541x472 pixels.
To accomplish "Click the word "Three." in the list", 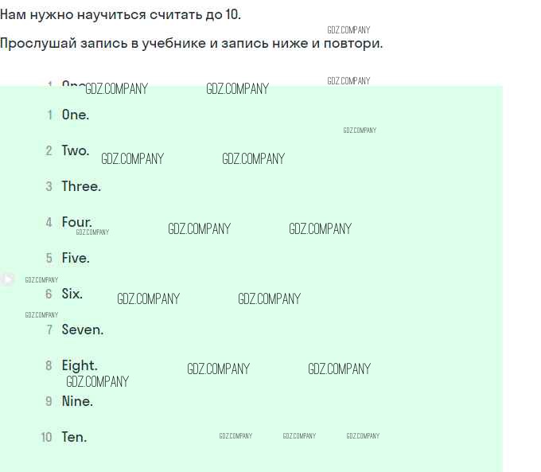I will tap(81, 186).
